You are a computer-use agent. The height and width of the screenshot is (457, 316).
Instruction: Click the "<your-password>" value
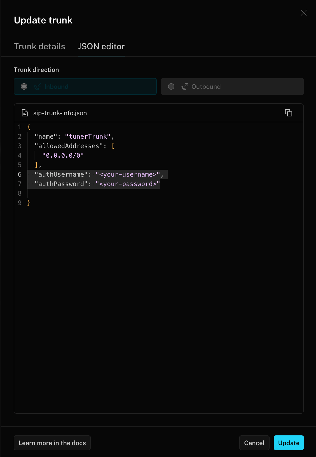tap(128, 184)
